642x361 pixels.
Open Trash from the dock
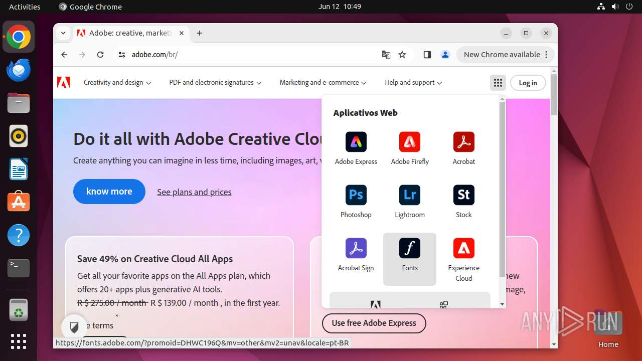[19, 309]
